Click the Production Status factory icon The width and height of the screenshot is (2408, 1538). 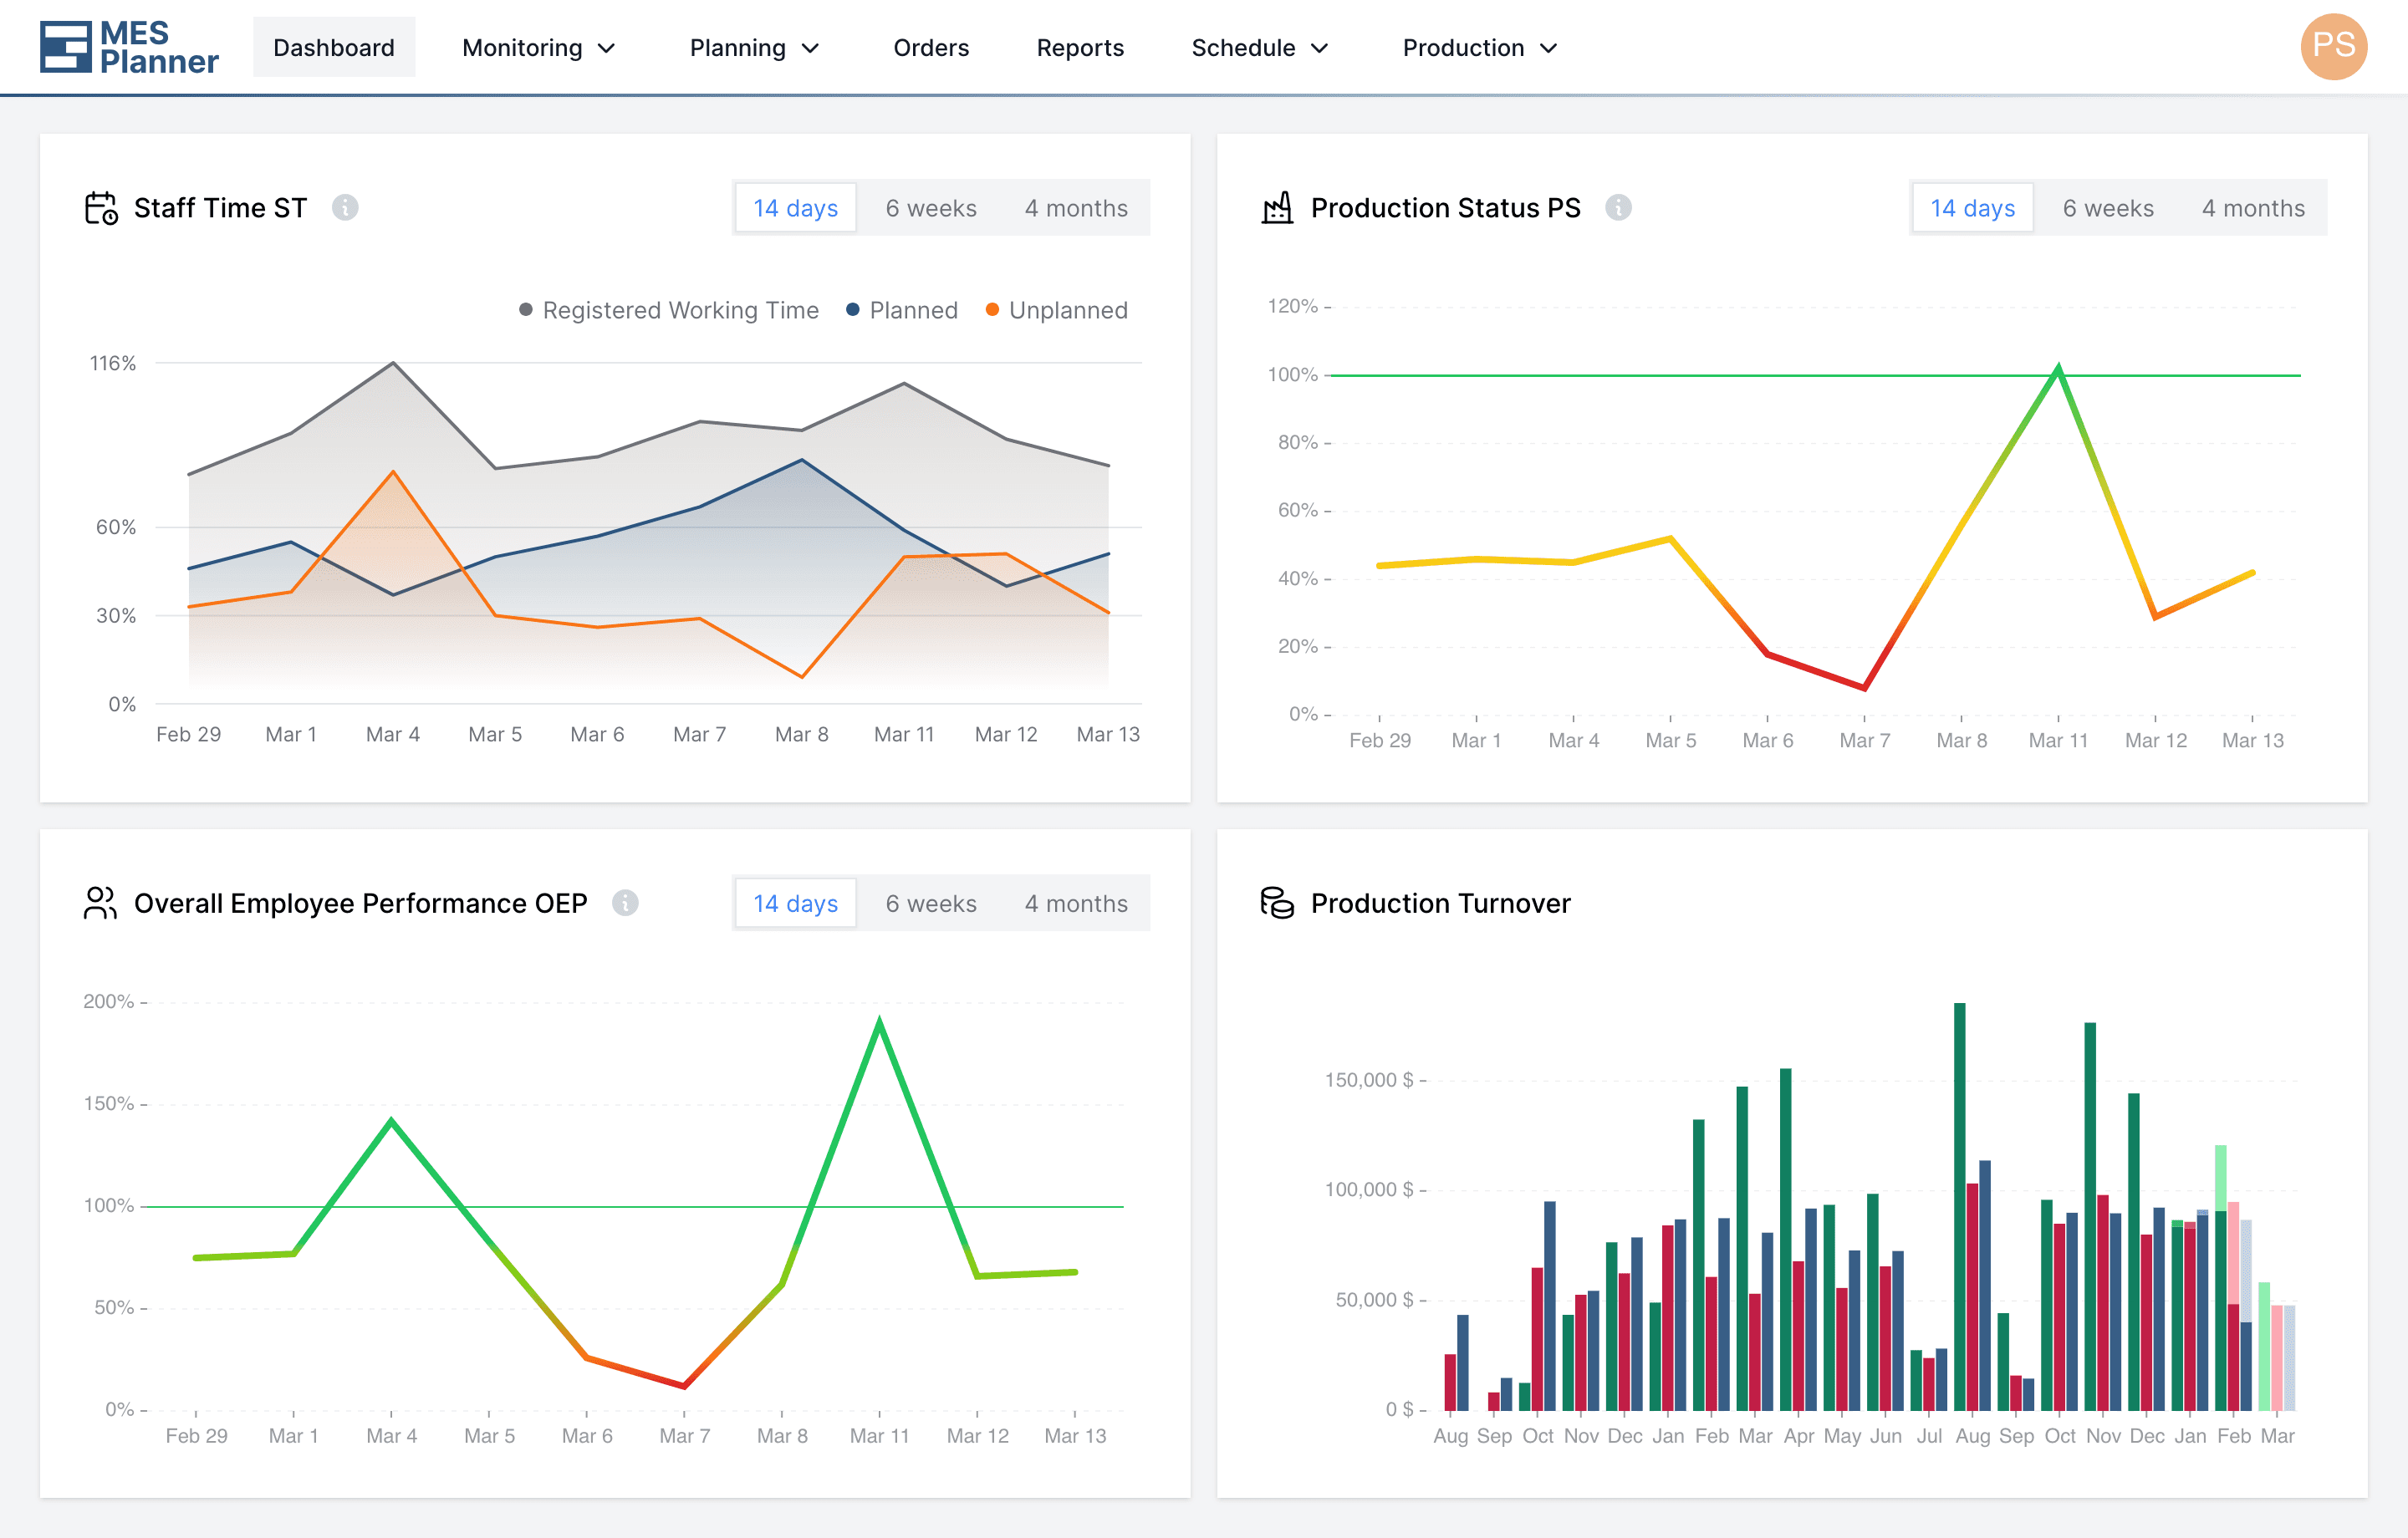(x=1277, y=208)
